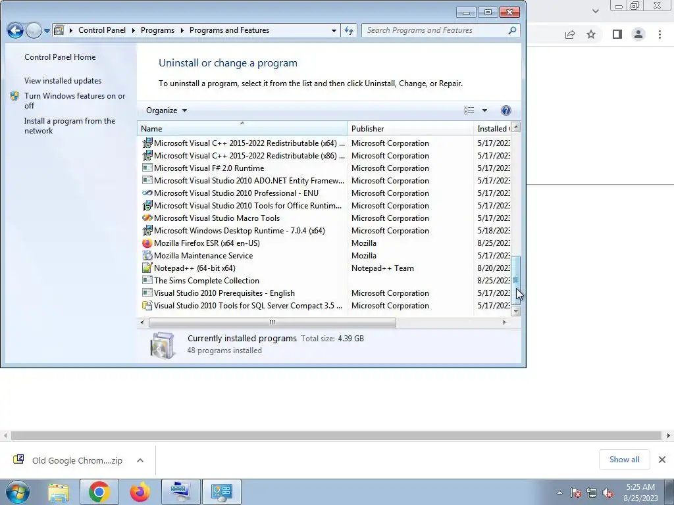Image resolution: width=674 pixels, height=505 pixels.
Task: Click Chrome's bookmark star icon
Action: pos(591,34)
